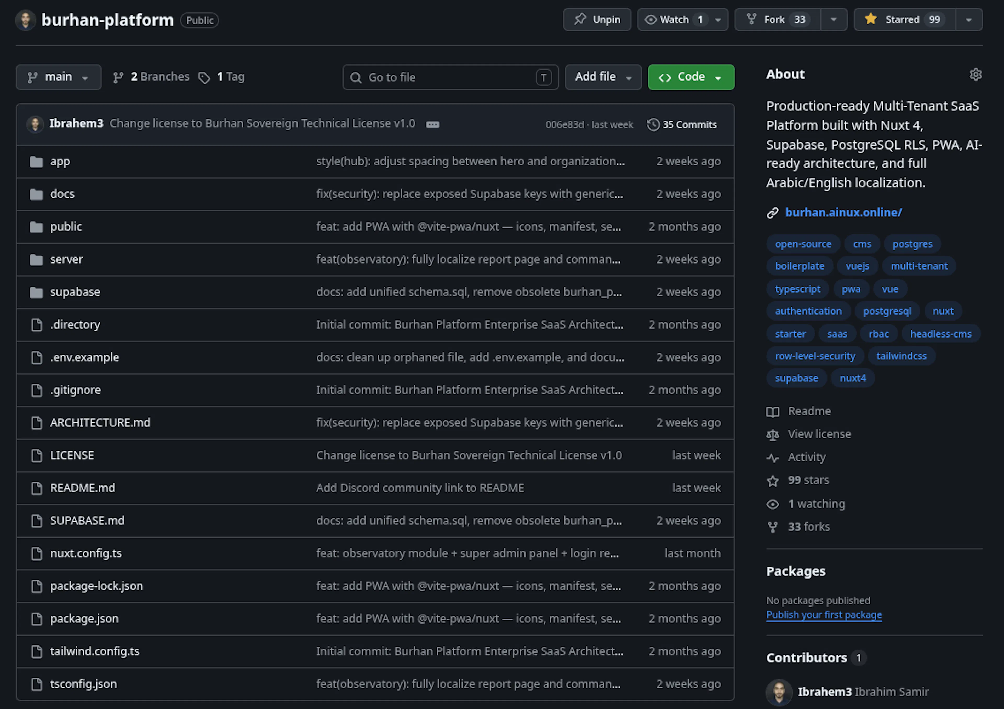Open View license
Image resolution: width=1004 pixels, height=709 pixels.
pyautogui.click(x=809, y=434)
